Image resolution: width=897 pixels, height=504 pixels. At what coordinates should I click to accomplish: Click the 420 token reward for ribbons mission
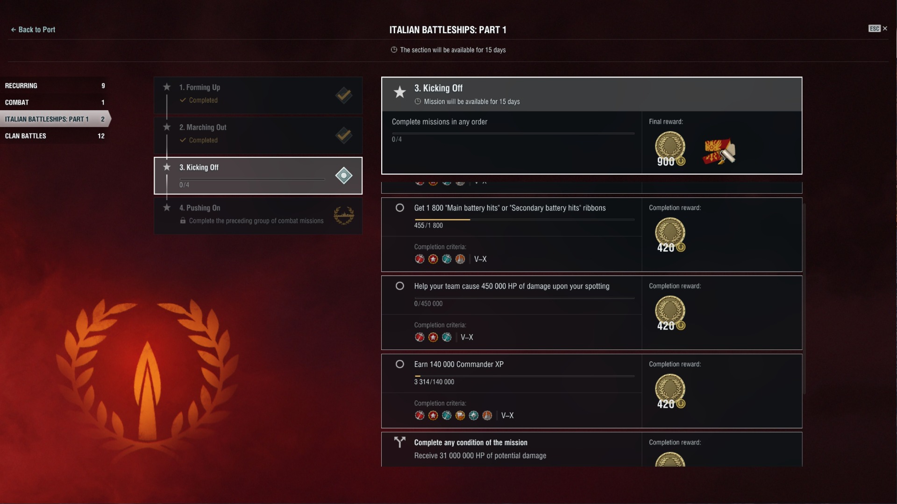670,235
